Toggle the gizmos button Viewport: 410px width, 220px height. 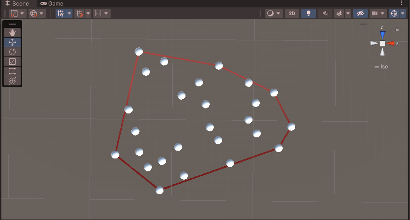394,13
